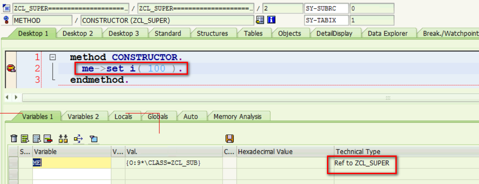Open the Locals tab
This screenshot has height=184, width=479.
click(x=123, y=116)
